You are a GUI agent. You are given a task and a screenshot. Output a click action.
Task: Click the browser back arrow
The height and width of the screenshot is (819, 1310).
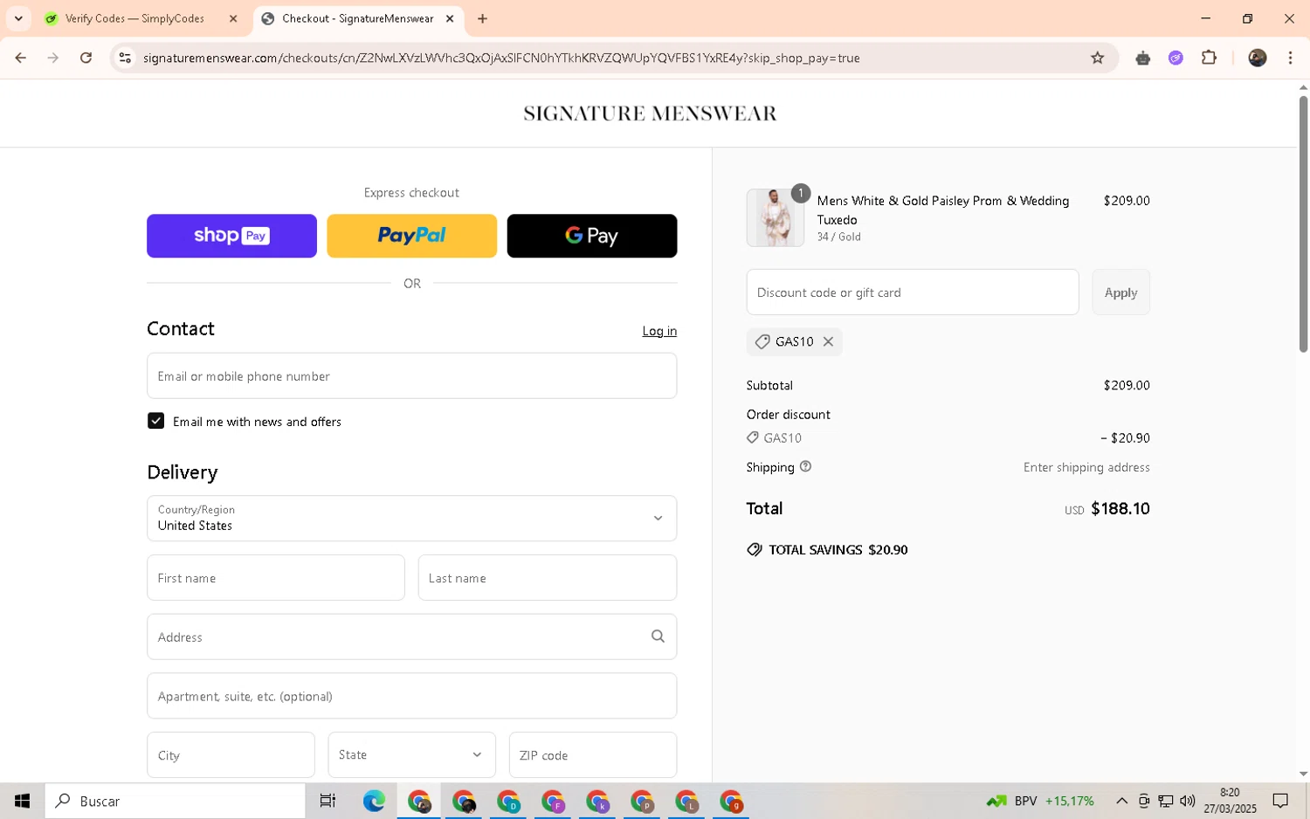[x=20, y=58]
